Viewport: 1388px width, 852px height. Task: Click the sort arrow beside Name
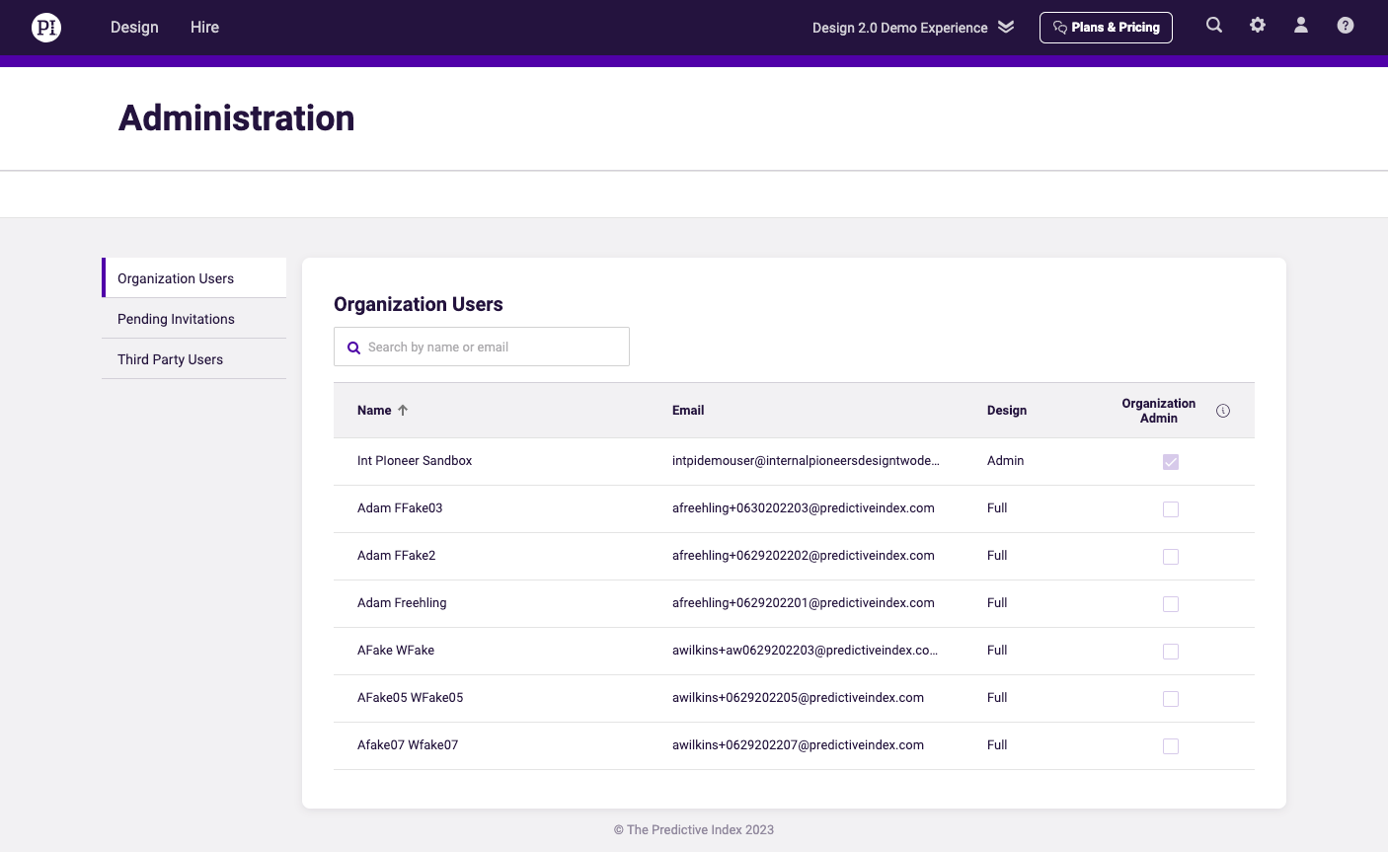(403, 411)
